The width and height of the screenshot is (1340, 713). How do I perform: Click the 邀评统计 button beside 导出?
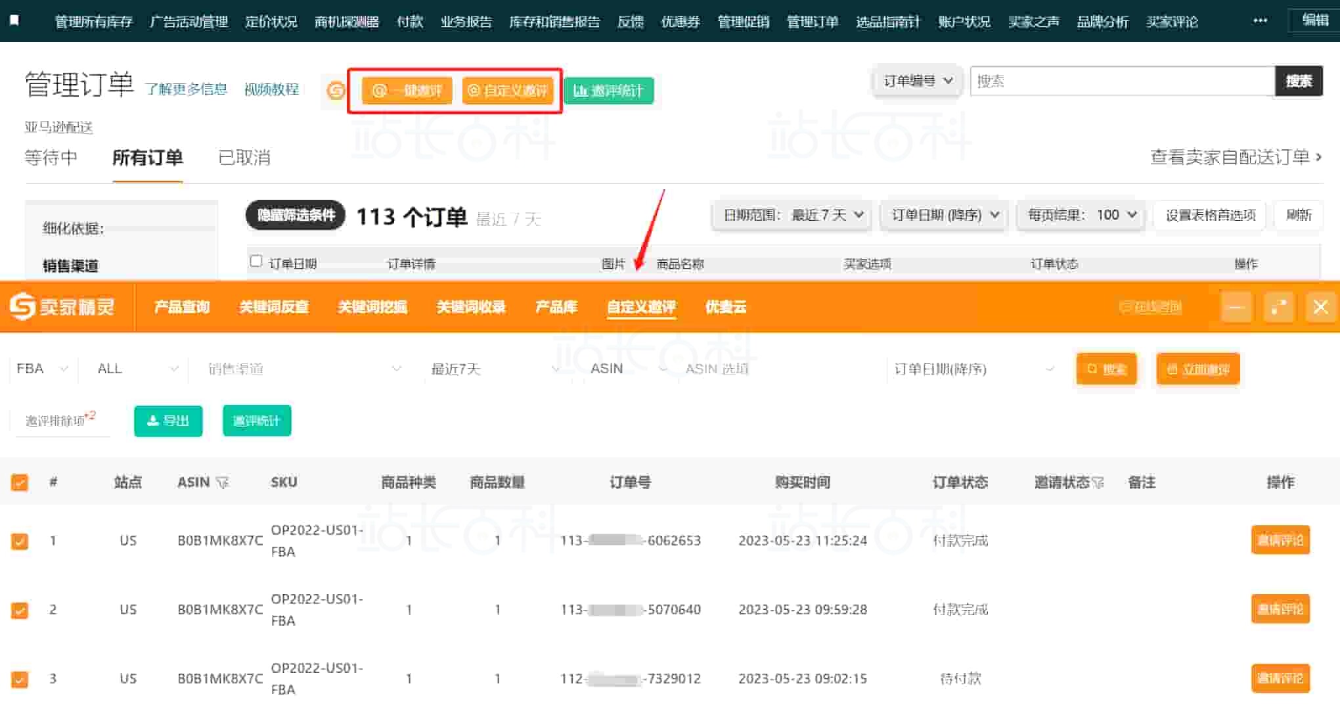tap(257, 421)
